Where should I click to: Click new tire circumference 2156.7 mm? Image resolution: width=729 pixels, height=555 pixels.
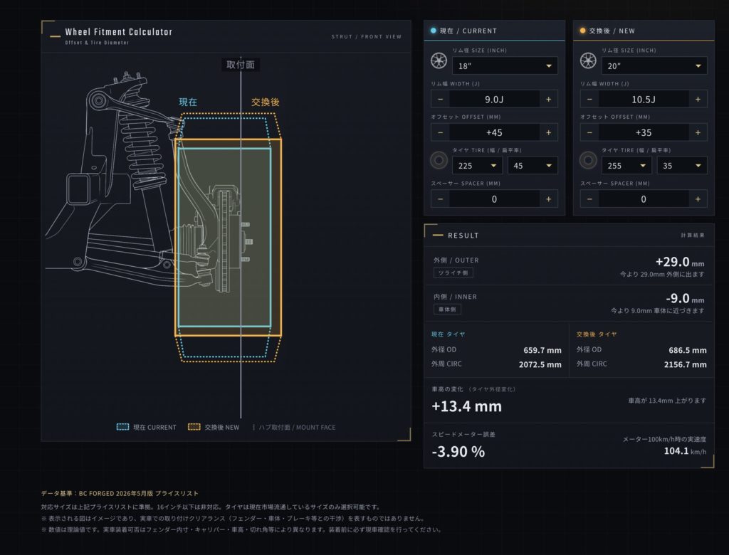pyautogui.click(x=686, y=364)
